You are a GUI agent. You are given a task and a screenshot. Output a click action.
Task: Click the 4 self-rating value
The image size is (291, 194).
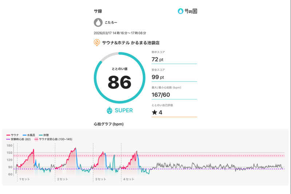pyautogui.click(x=160, y=113)
